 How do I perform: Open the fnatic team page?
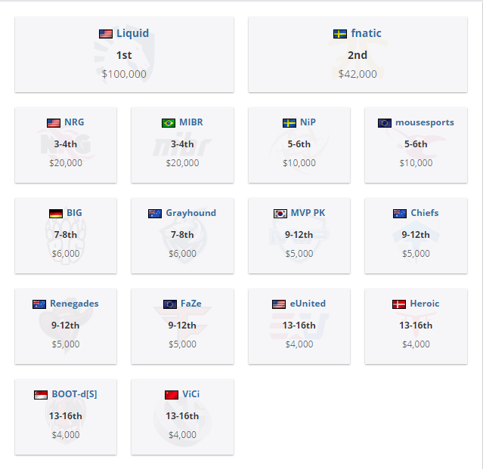coord(367,33)
